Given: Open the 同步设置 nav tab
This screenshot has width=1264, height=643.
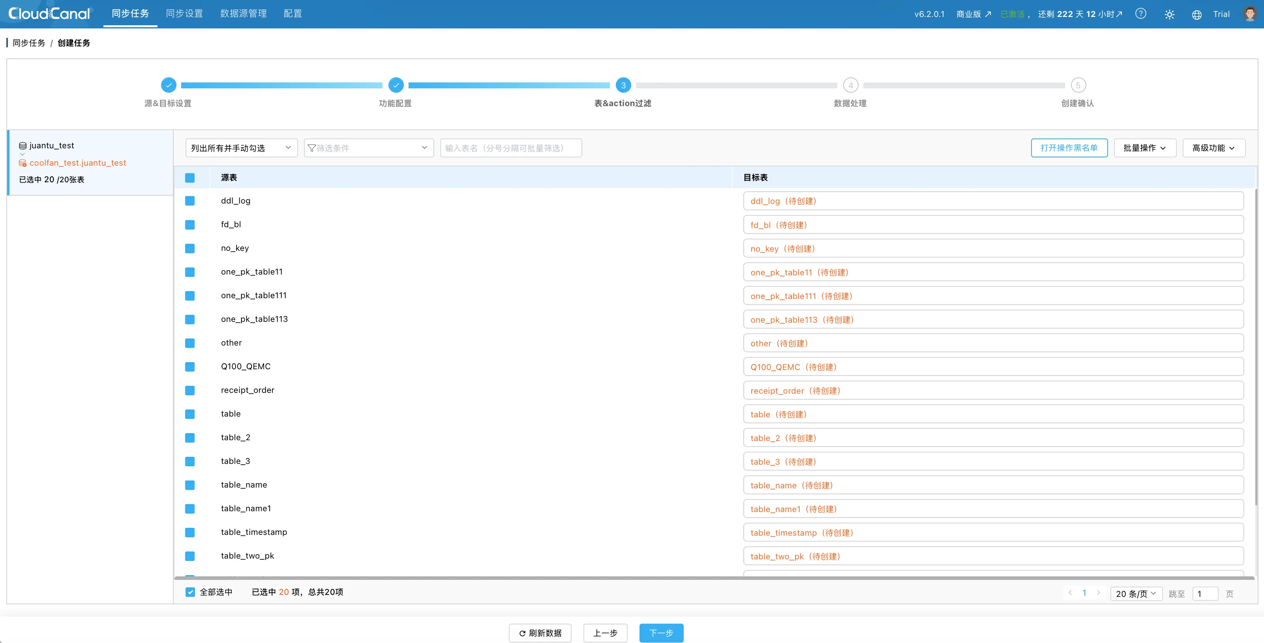Looking at the screenshot, I should tap(184, 14).
